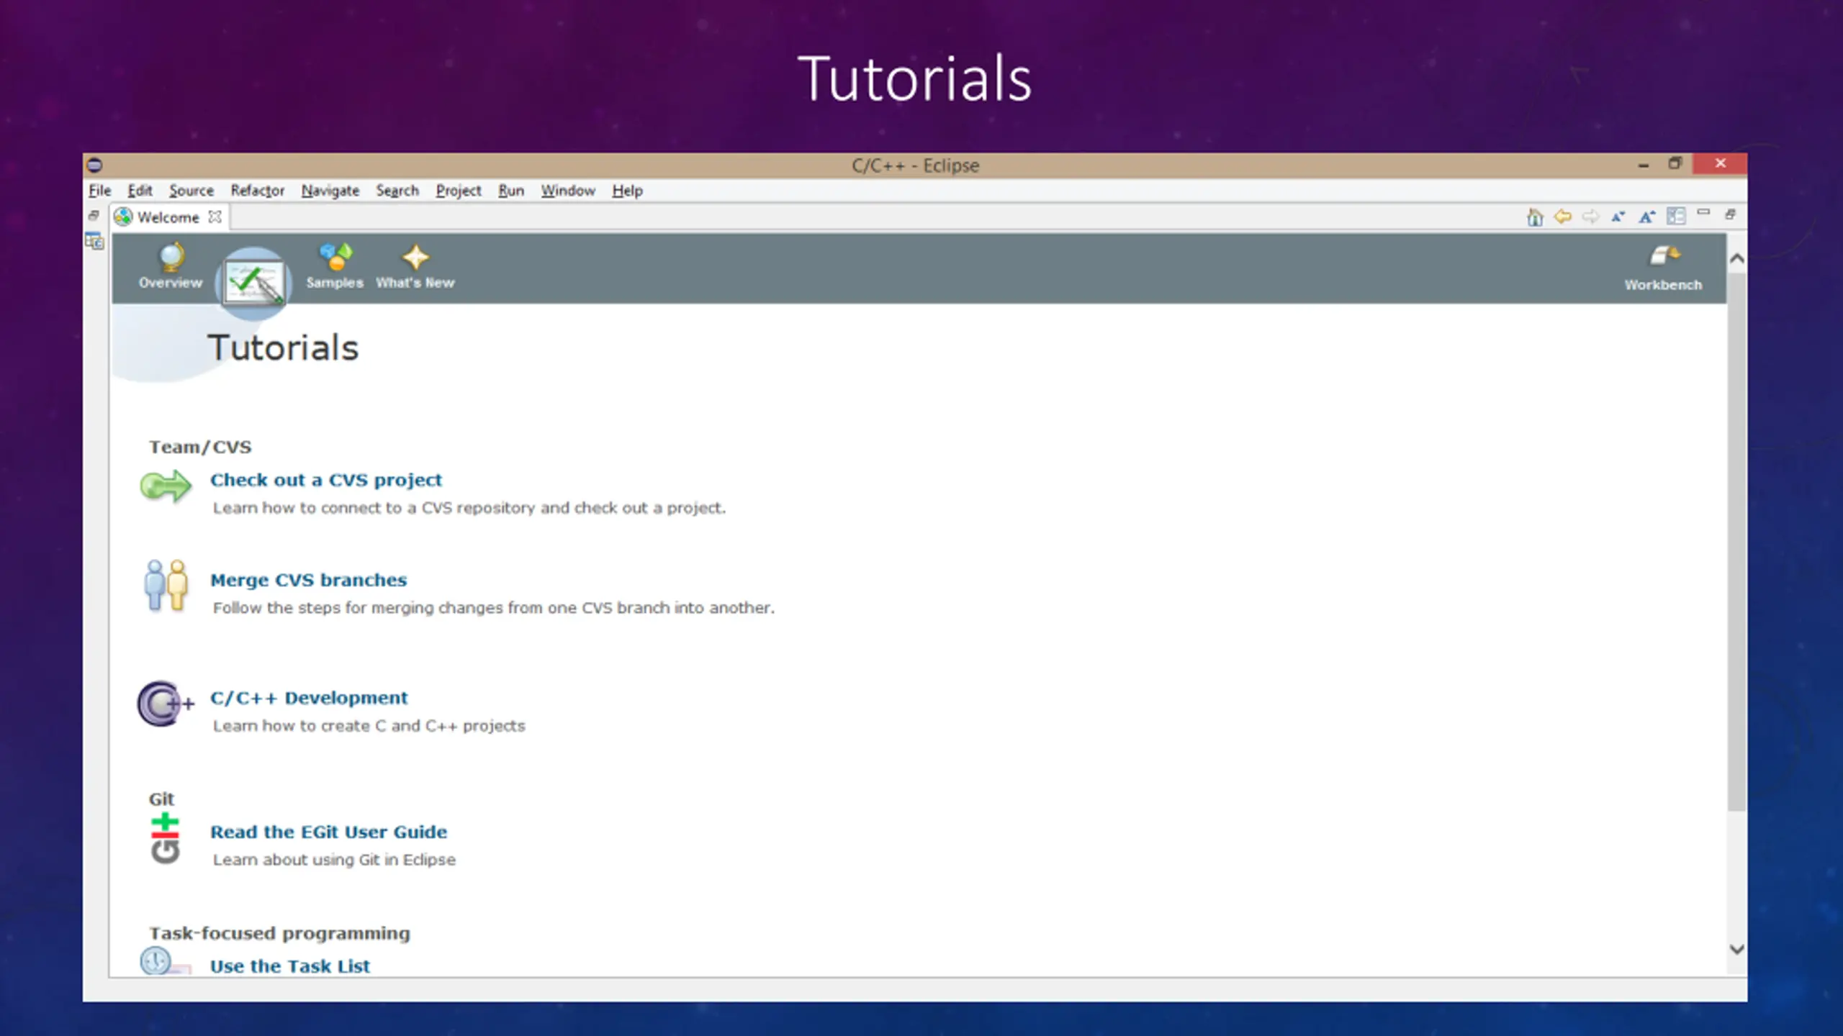Open the Source menu
Viewport: 1843px width, 1036px height.
point(191,191)
